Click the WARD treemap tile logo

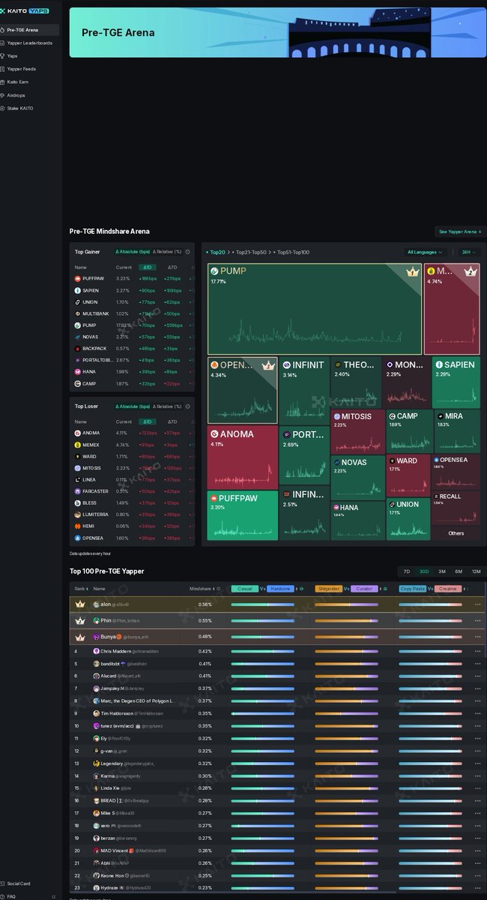[x=392, y=461]
